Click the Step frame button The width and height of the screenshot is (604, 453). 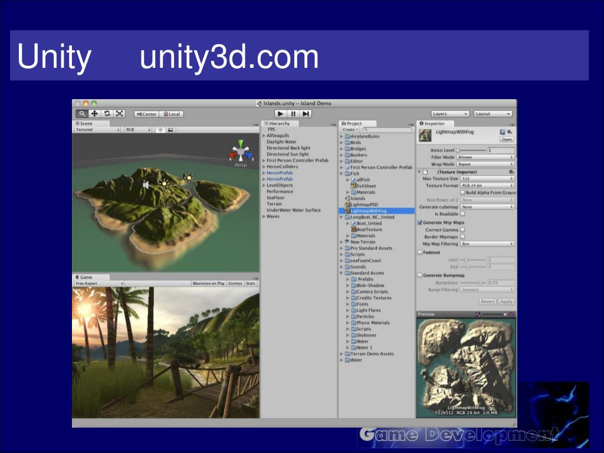coord(306,114)
